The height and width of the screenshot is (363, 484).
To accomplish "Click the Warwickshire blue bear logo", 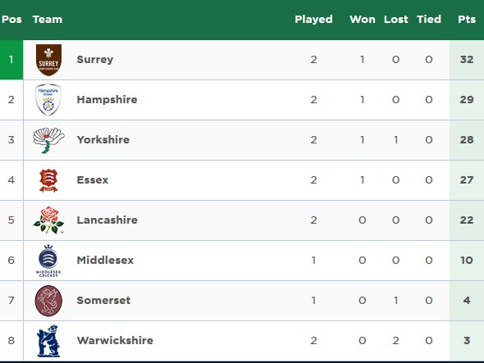I will point(48,341).
